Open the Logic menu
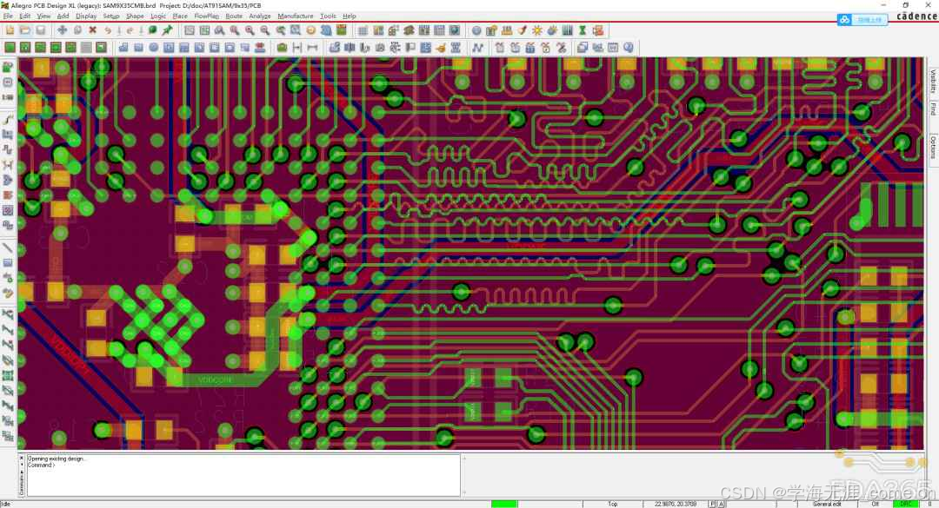The image size is (939, 508). (159, 16)
